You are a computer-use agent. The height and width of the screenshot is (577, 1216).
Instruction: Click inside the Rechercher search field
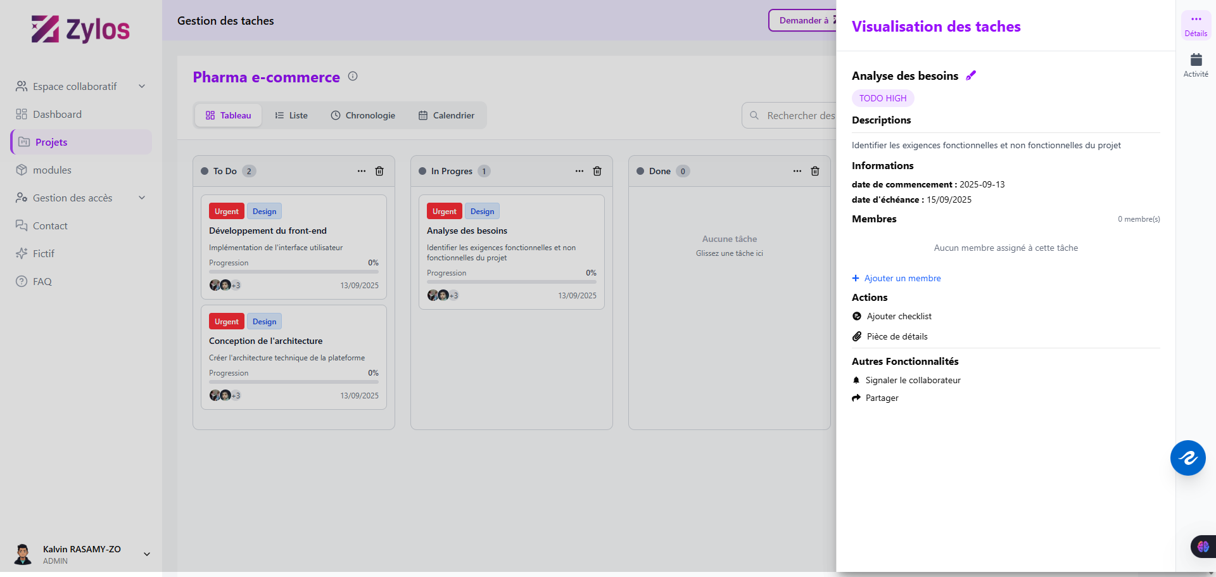click(x=804, y=115)
